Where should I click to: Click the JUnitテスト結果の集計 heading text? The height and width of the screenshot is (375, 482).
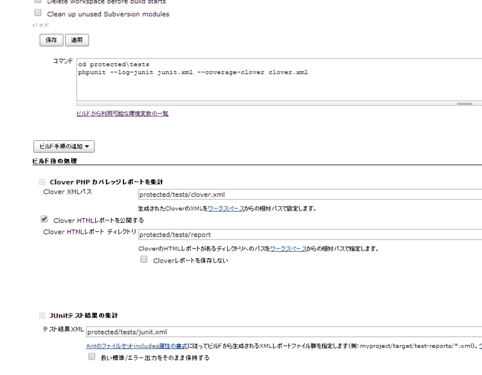tap(84, 315)
